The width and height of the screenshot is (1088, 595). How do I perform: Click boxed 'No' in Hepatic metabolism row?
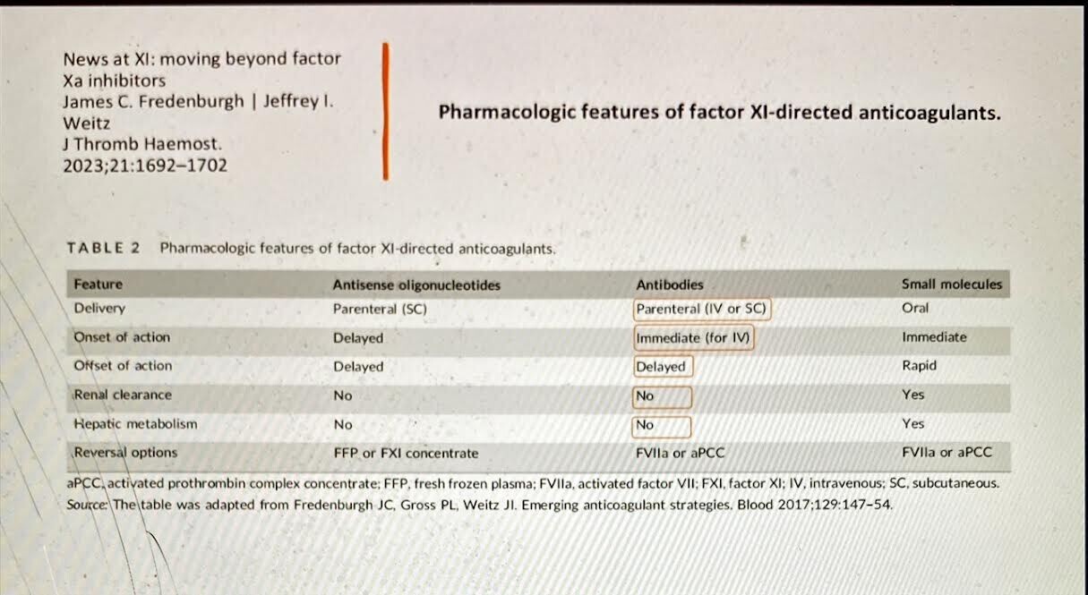point(662,426)
